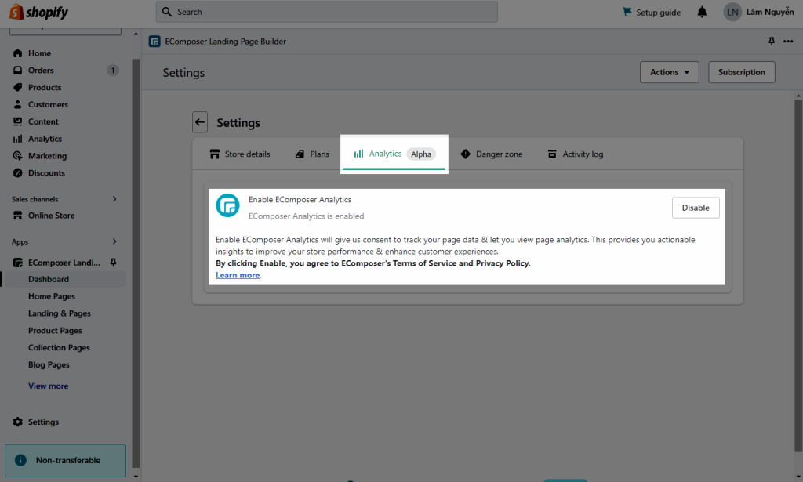Click the Sales channels heading
Screen dimensions: 803x482
click(x=35, y=199)
